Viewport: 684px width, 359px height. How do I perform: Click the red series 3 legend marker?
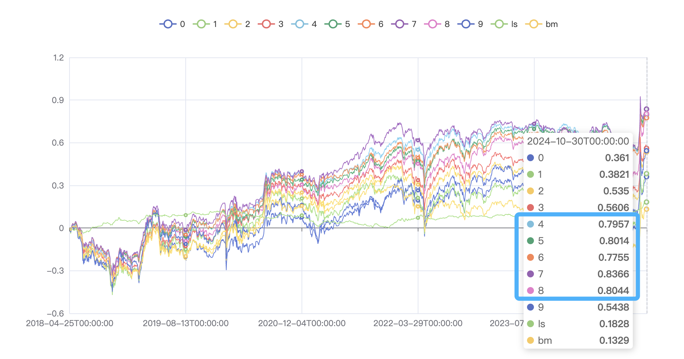coord(266,24)
